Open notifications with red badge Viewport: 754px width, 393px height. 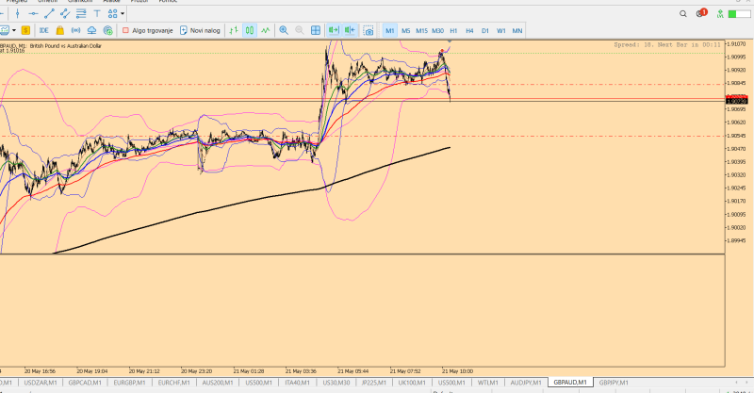(701, 13)
